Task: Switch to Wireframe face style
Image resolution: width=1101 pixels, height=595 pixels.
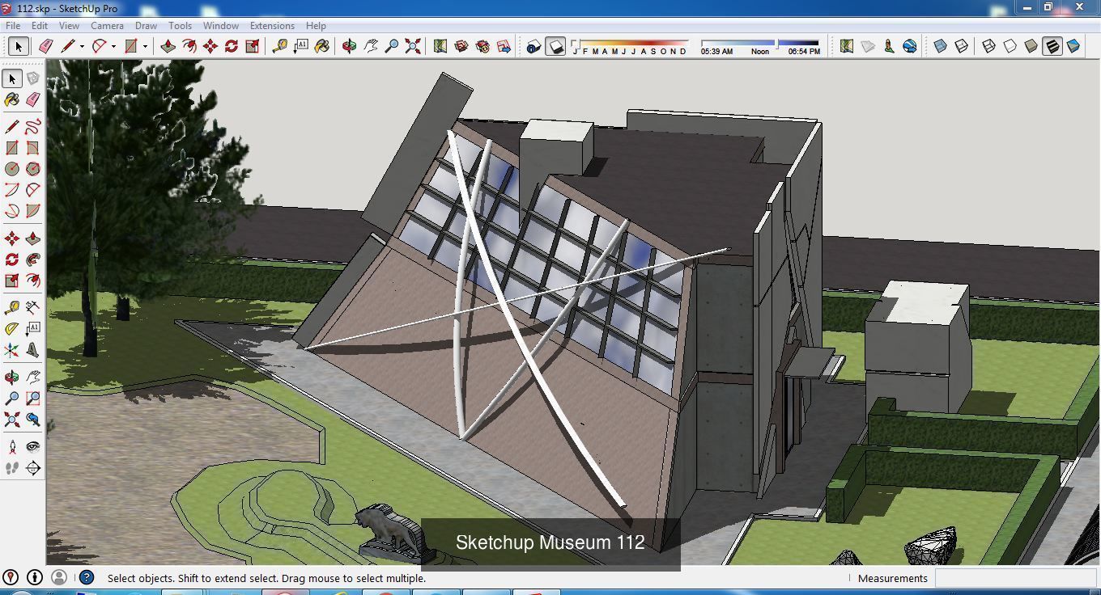Action: coord(988,46)
